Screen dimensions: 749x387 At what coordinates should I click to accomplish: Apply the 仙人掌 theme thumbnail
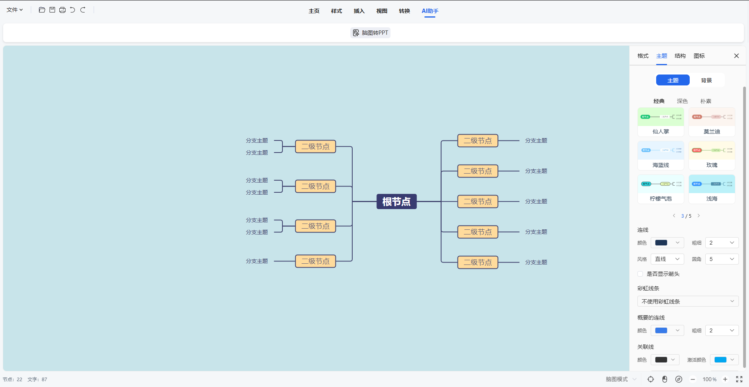[661, 122]
